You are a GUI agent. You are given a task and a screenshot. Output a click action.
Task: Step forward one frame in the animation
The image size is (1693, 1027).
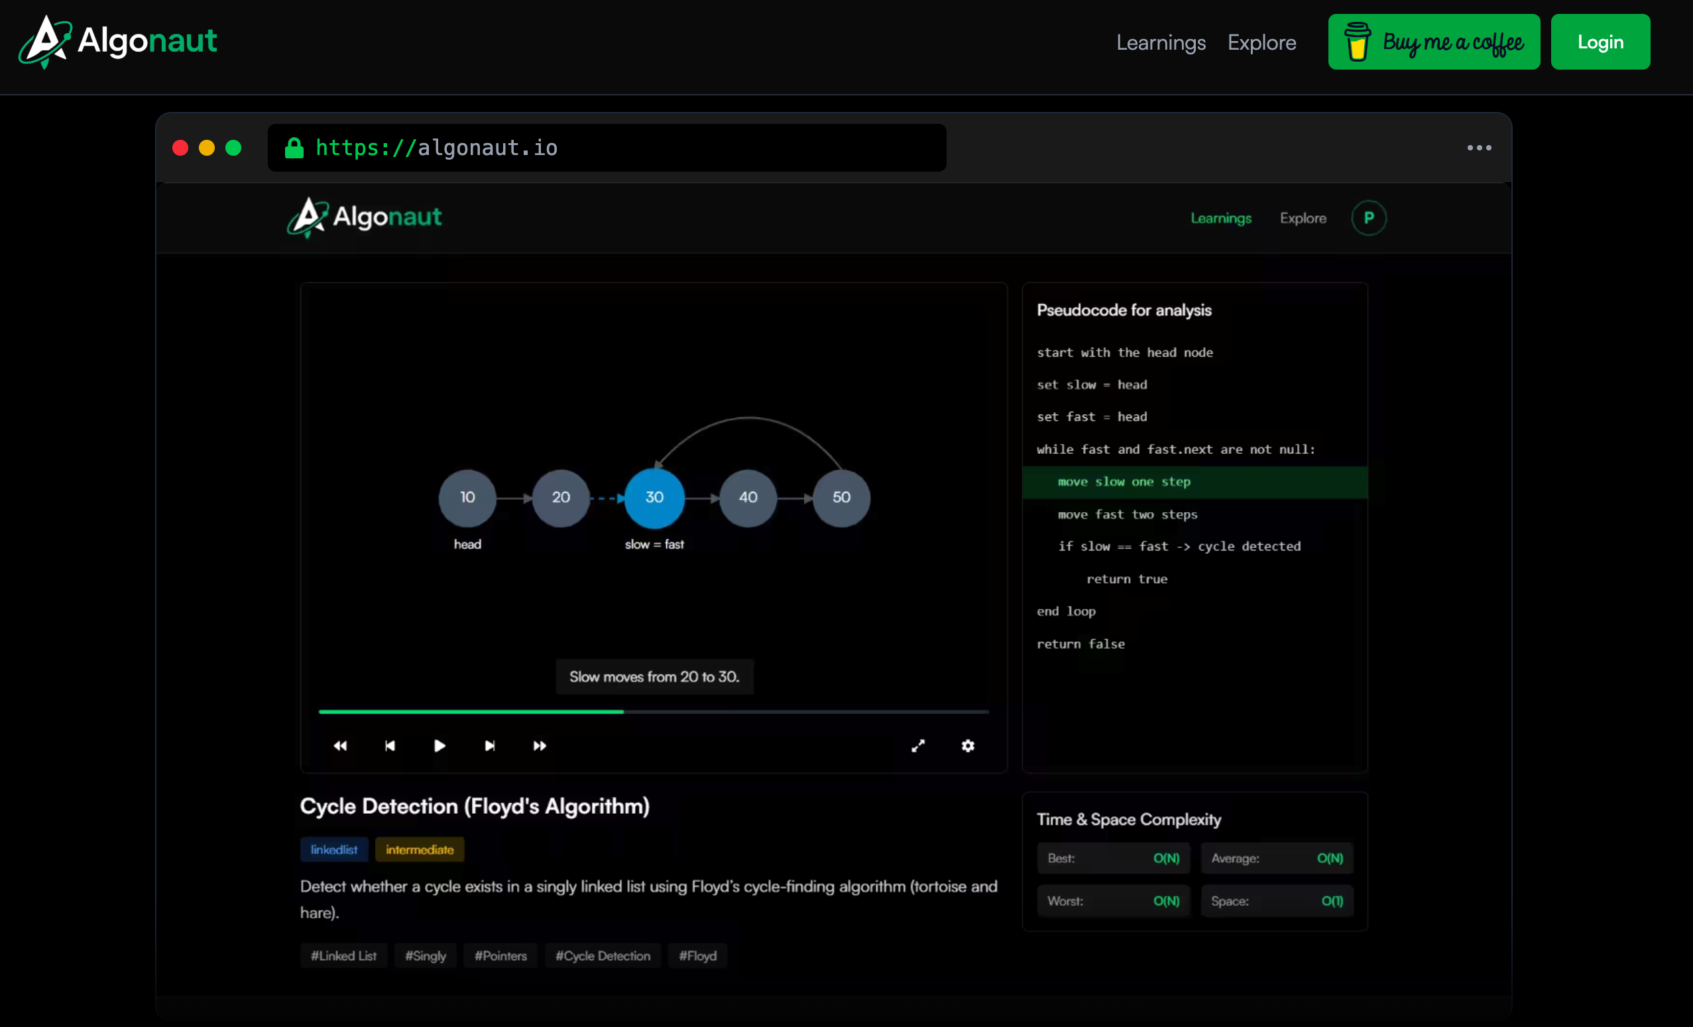[x=489, y=745]
